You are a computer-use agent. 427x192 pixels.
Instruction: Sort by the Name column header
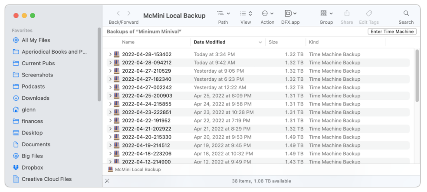pos(128,42)
